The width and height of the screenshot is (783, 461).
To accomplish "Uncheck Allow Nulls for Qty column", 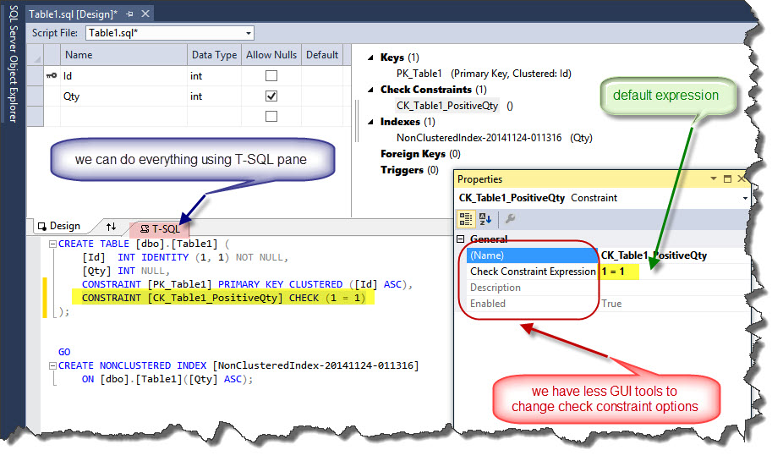I will coord(271,96).
